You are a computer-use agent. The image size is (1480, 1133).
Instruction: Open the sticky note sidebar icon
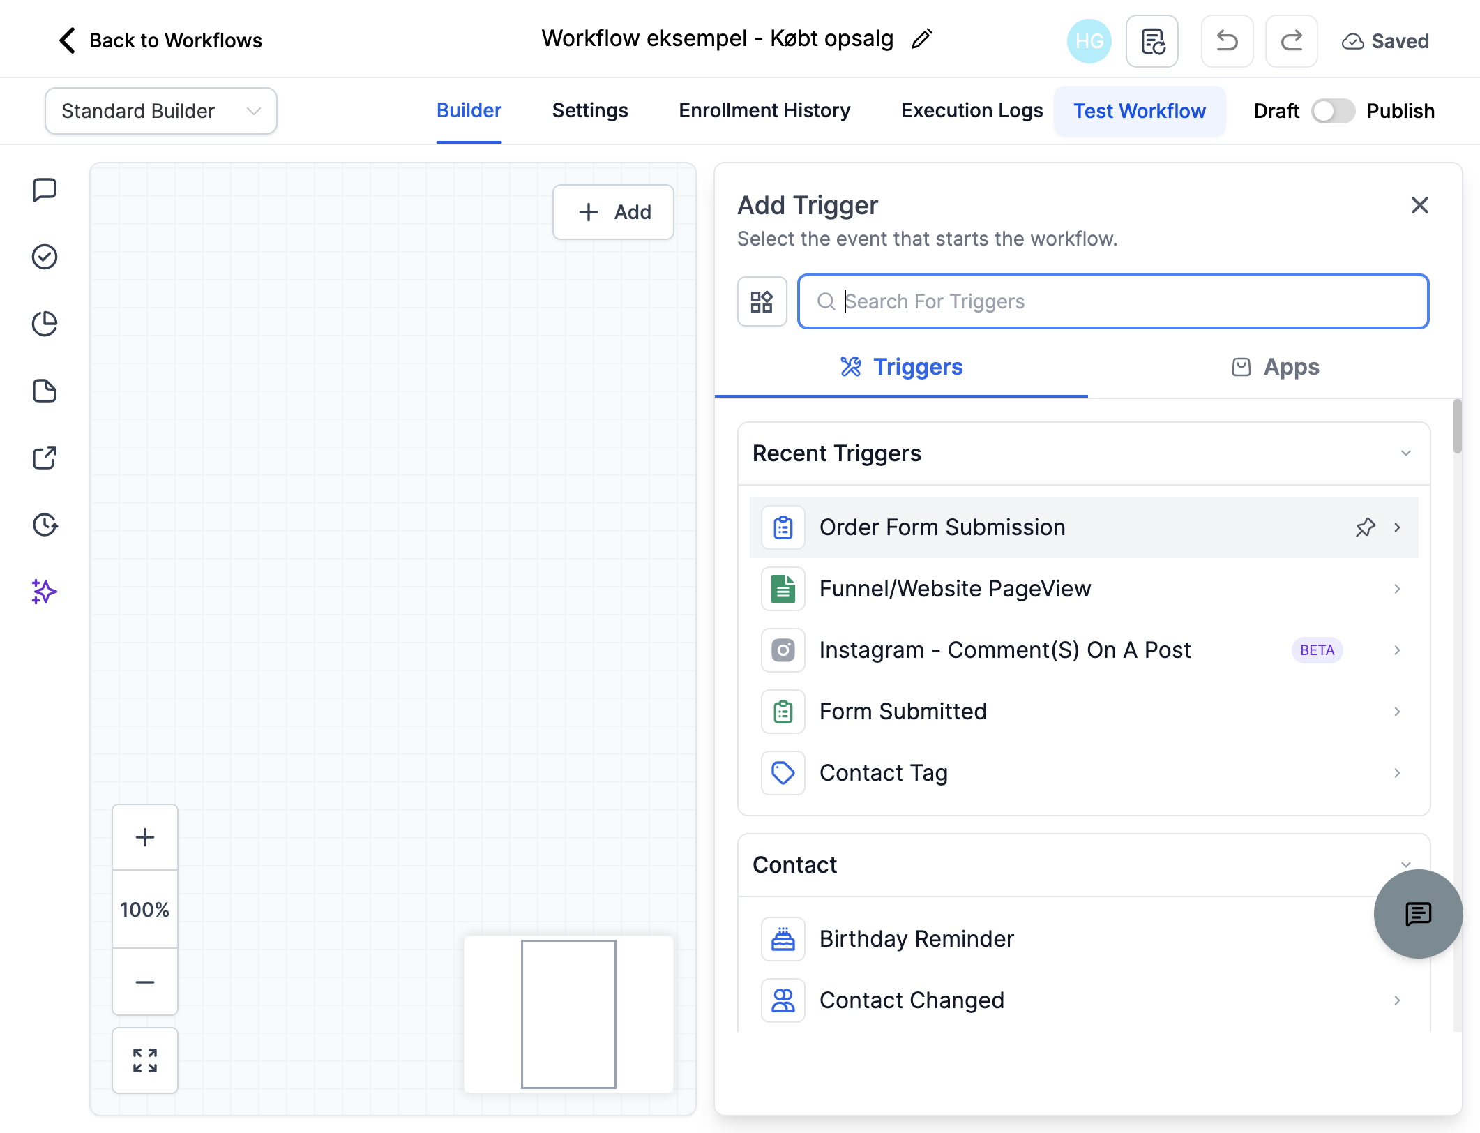pyautogui.click(x=45, y=391)
